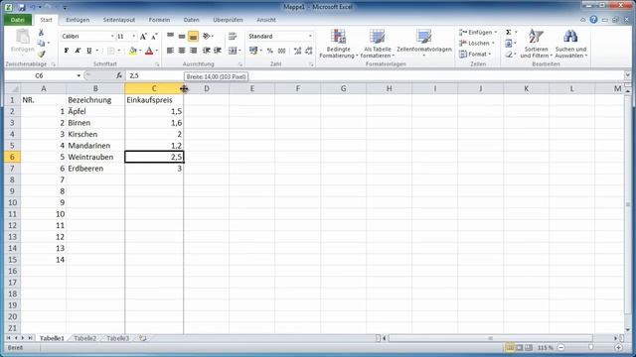
Task: Switch to the Daten tab
Action: click(x=191, y=20)
